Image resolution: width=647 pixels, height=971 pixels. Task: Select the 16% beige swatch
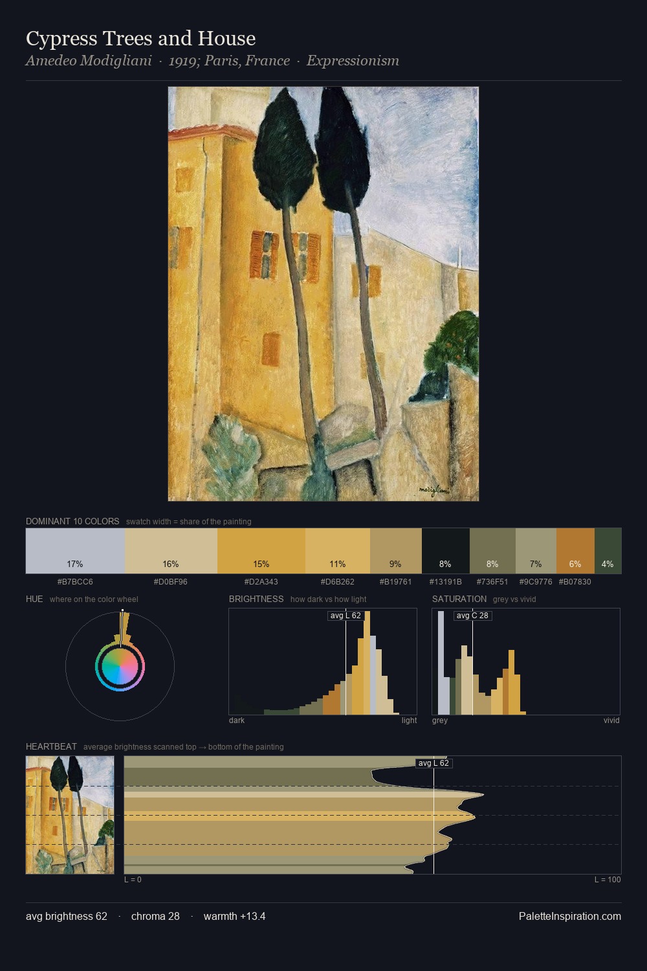[x=171, y=551]
